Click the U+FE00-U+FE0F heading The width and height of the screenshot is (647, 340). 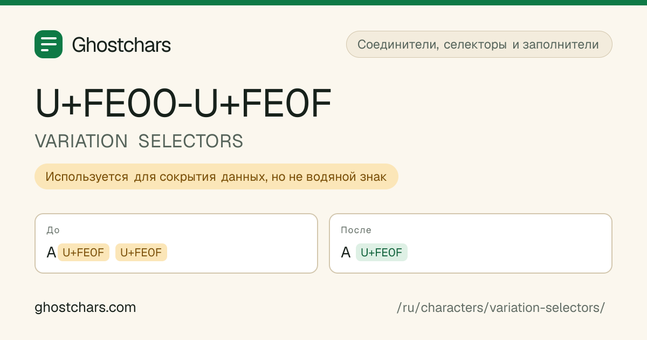click(183, 104)
